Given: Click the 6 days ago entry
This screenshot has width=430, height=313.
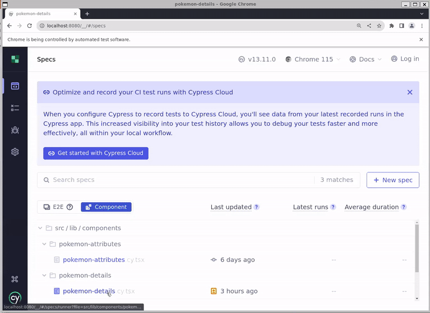Looking at the screenshot, I should click(233, 260).
